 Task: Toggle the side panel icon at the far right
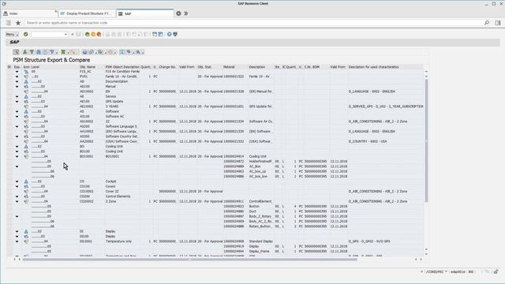(498, 23)
